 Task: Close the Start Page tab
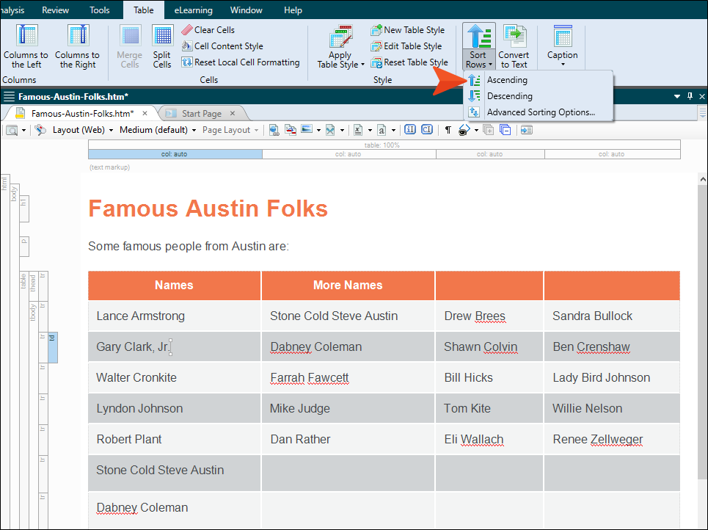tap(233, 113)
